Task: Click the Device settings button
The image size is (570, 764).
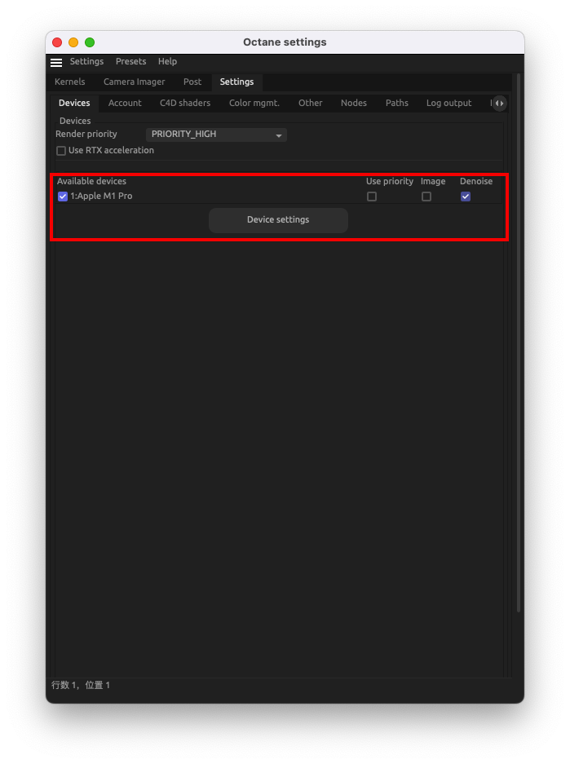Action: click(x=278, y=220)
